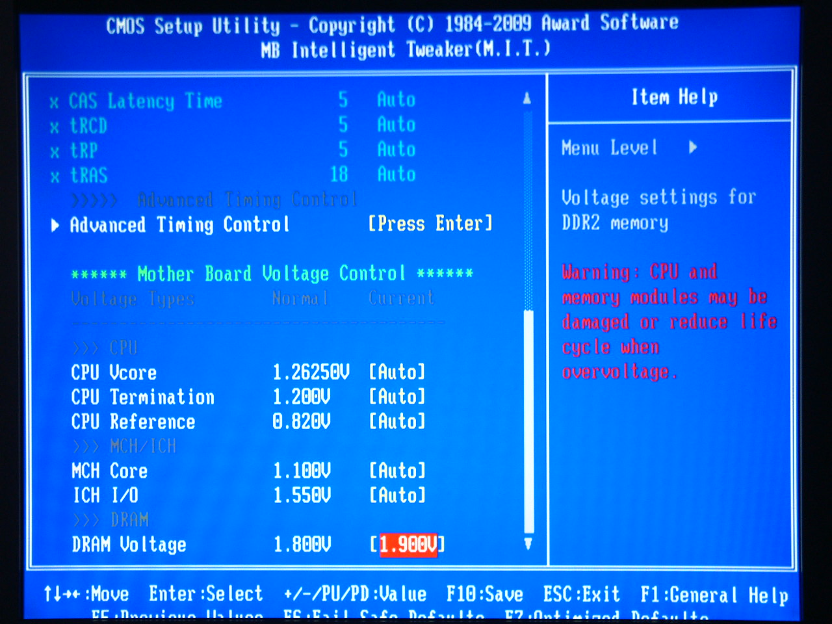832x624 pixels.
Task: Click the Item Help panel title
Action: [675, 97]
